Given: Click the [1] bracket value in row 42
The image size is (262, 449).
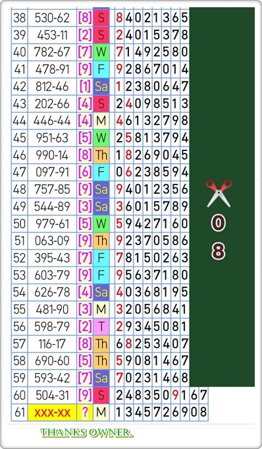Looking at the screenshot, I should 85,87.
